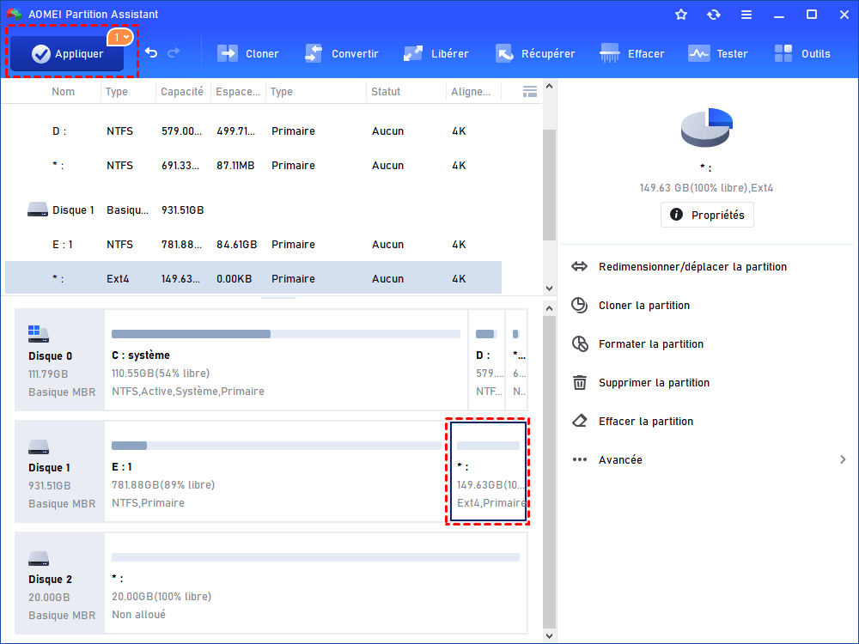Undo the last operation
Screen dimensions: 859x644
[151, 53]
